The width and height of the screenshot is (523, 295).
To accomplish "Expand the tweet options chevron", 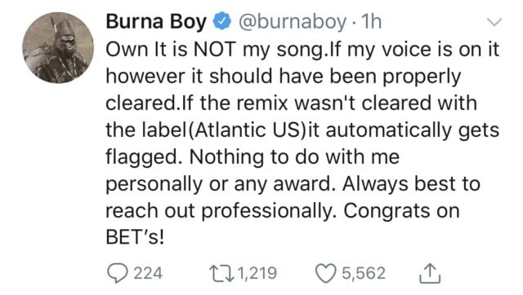I will click(494, 22).
